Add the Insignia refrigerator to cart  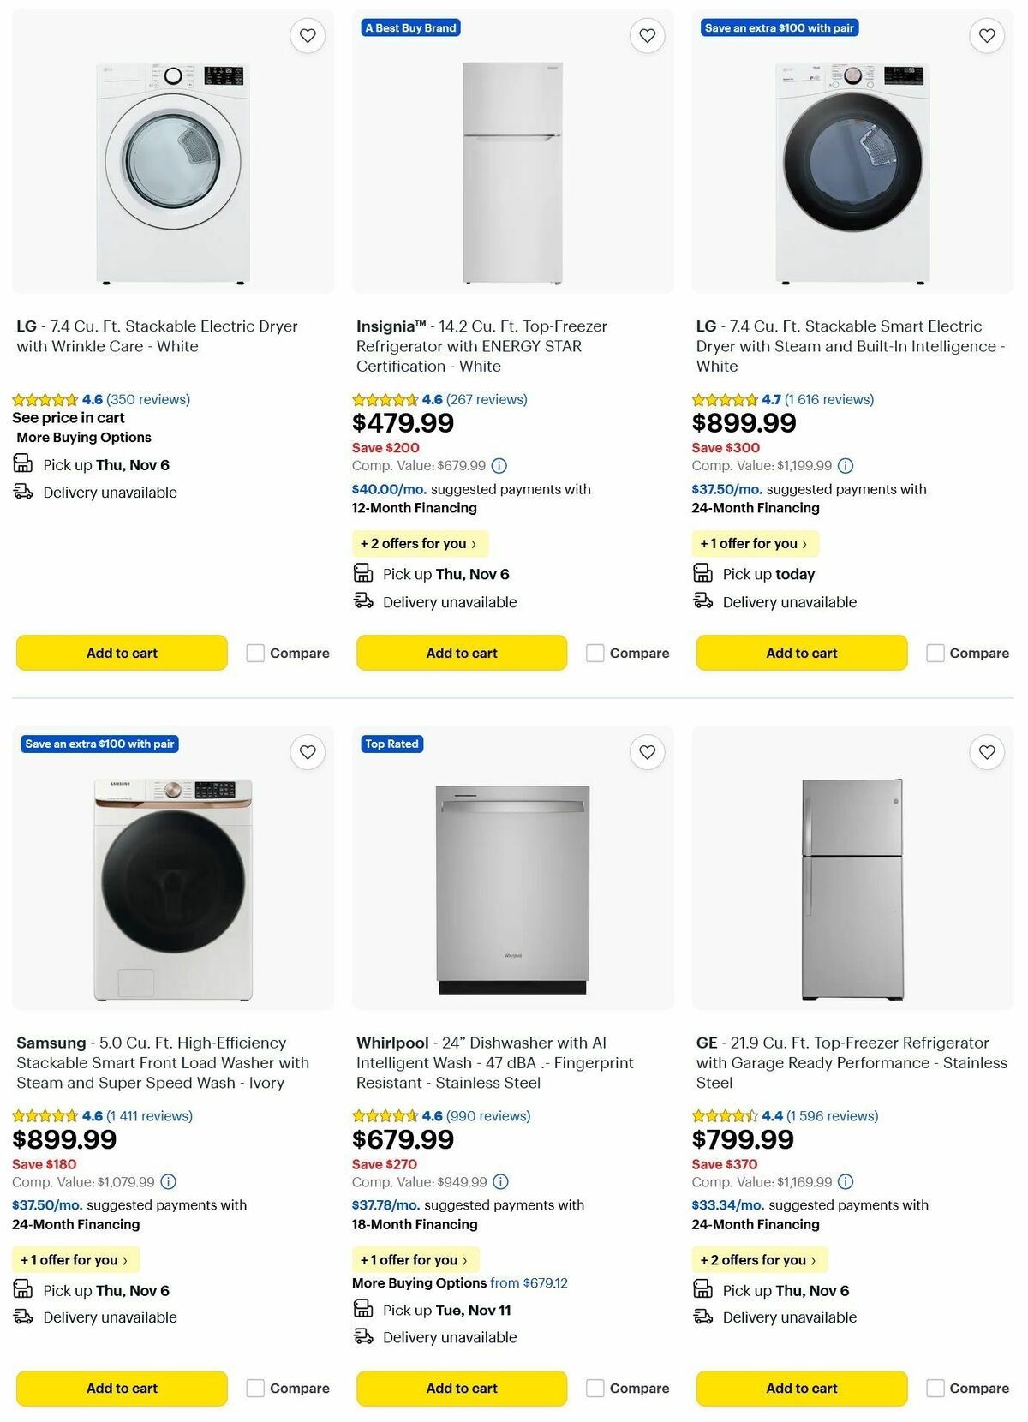click(461, 653)
